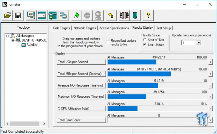Enable Record last update results to file
This screenshot has height=134, width=217.
click(x=107, y=42)
